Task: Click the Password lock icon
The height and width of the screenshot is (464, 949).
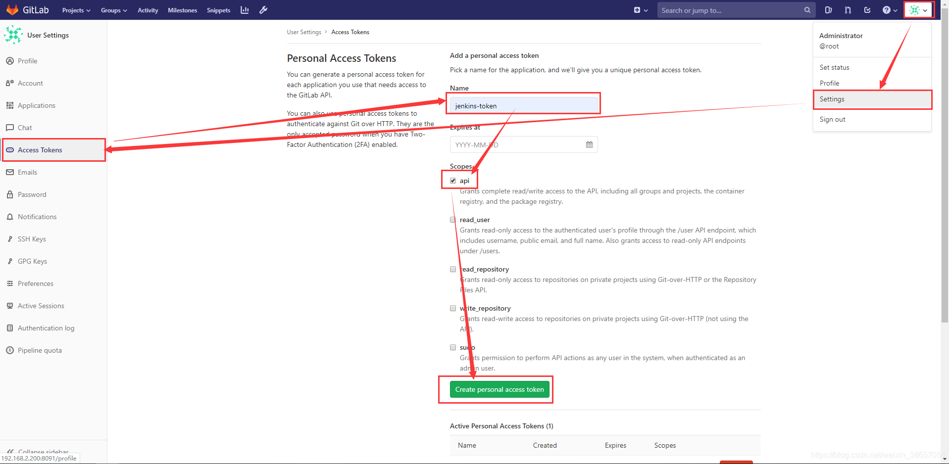Action: click(10, 194)
